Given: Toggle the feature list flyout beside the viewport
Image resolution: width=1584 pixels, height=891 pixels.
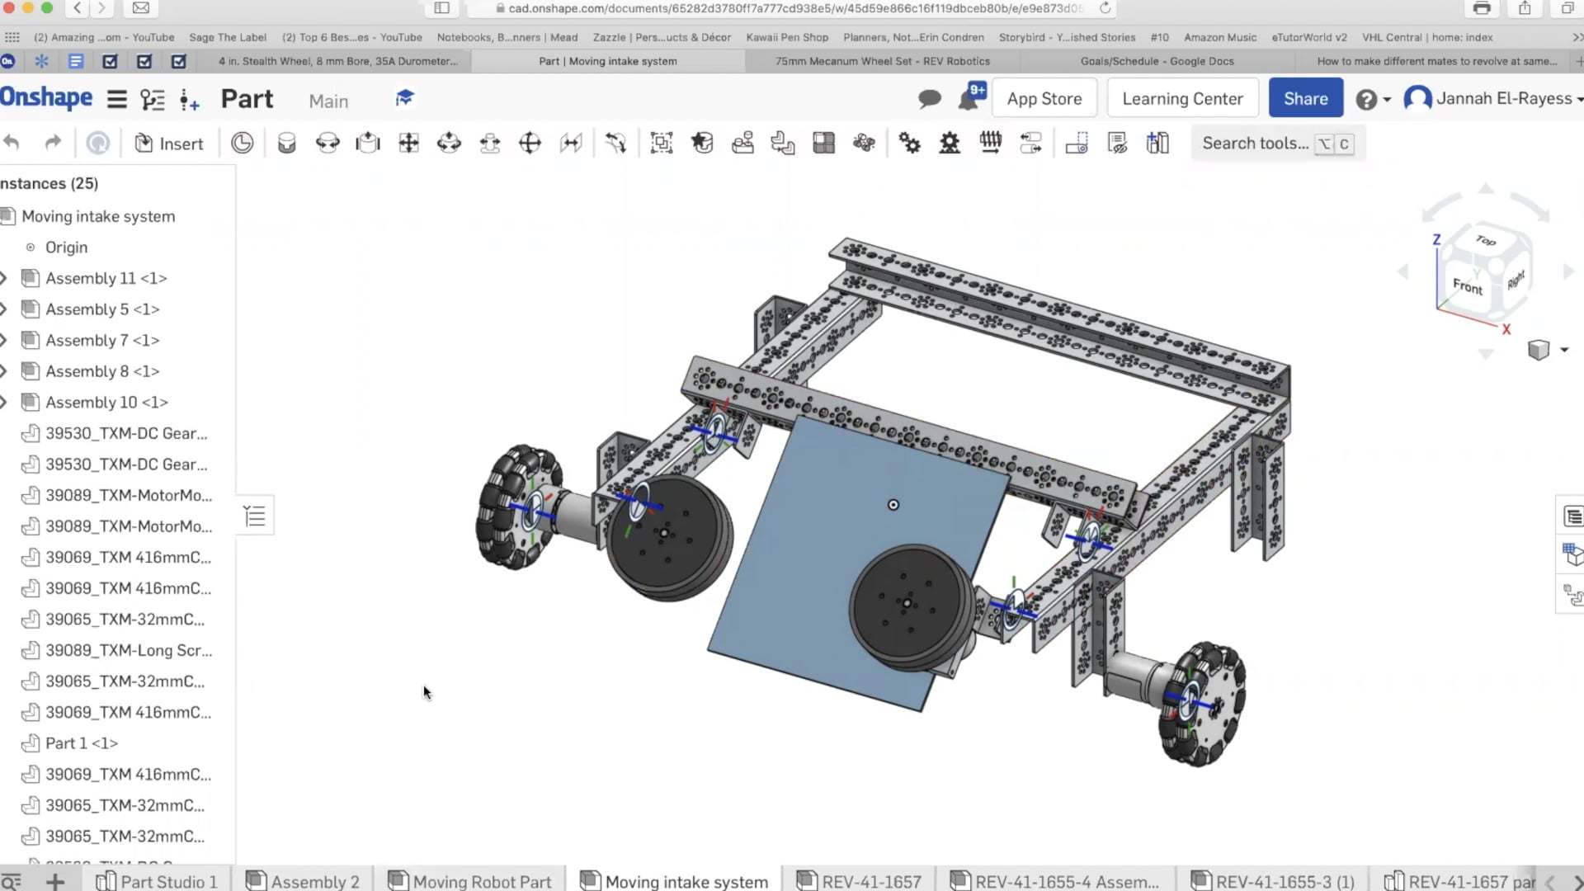Looking at the screenshot, I should [255, 515].
